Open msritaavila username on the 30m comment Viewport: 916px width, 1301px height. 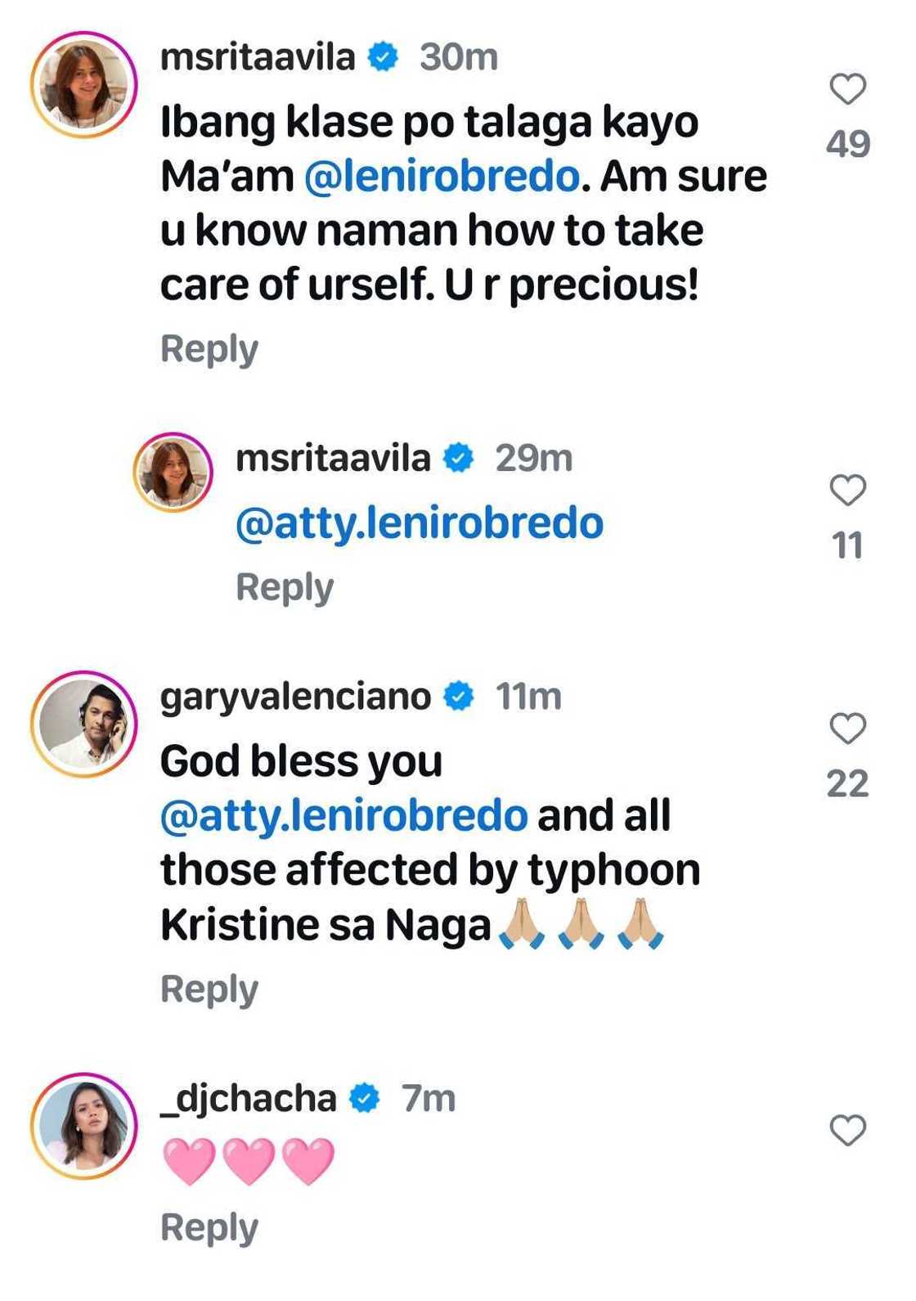[x=258, y=57]
